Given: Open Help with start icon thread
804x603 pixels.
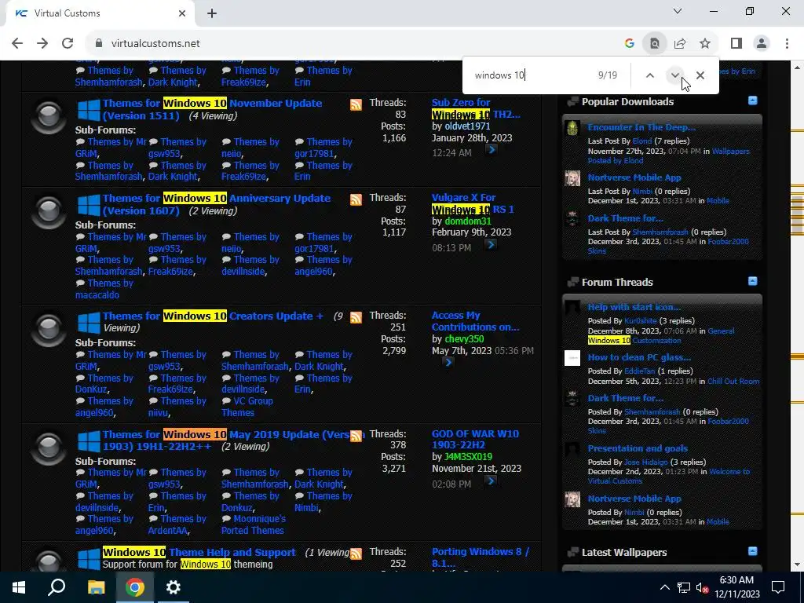Looking at the screenshot, I should tap(634, 307).
